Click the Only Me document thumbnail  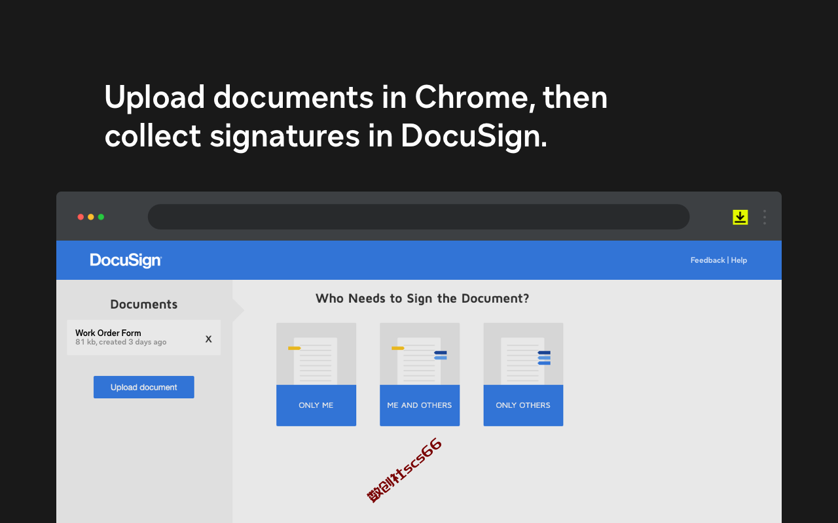pos(316,354)
